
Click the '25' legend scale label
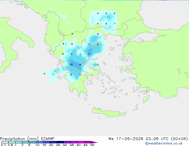pos(58,145)
